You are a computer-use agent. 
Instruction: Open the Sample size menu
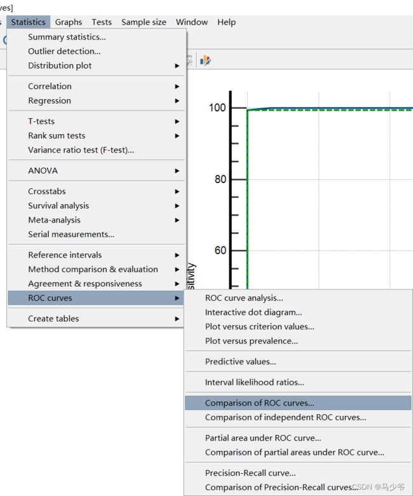[x=144, y=22]
